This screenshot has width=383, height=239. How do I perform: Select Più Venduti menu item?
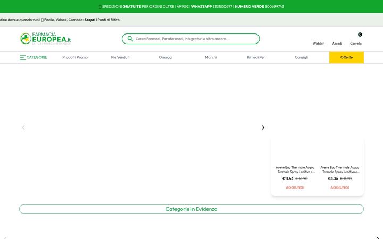click(x=120, y=57)
